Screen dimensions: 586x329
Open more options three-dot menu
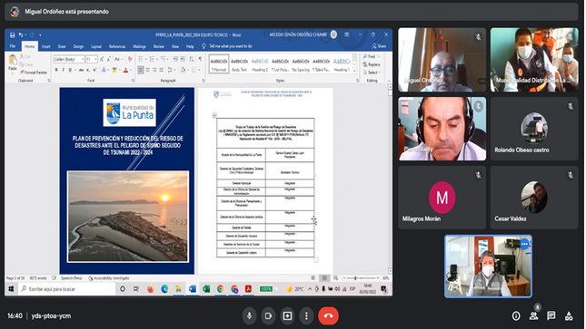click(306, 316)
